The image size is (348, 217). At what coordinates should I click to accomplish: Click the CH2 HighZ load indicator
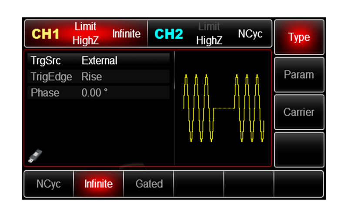209,41
